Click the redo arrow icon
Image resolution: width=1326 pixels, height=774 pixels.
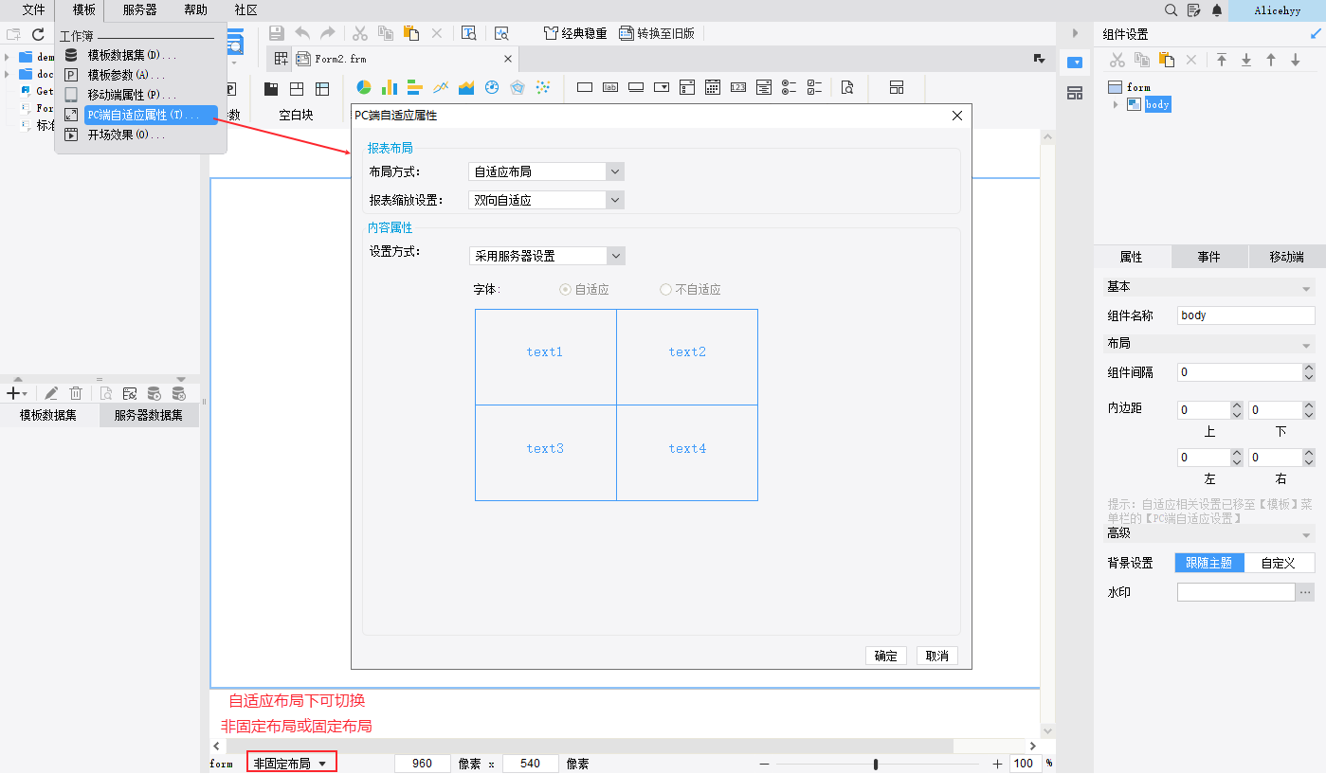pos(328,33)
